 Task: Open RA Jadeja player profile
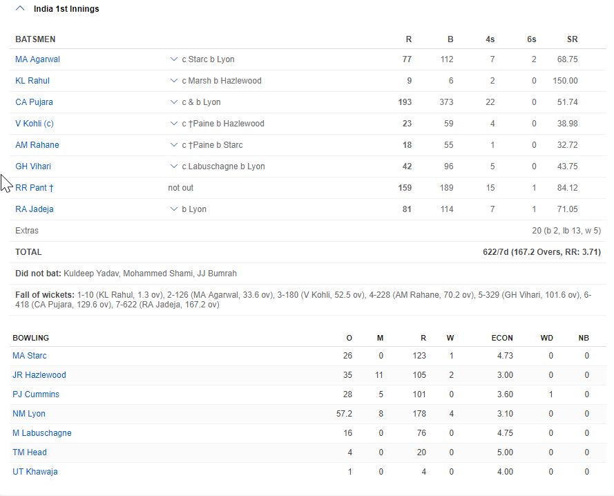(x=35, y=209)
